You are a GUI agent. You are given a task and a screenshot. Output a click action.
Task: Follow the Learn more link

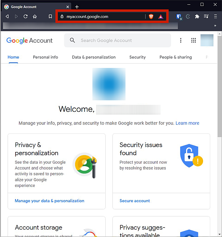[187, 123]
